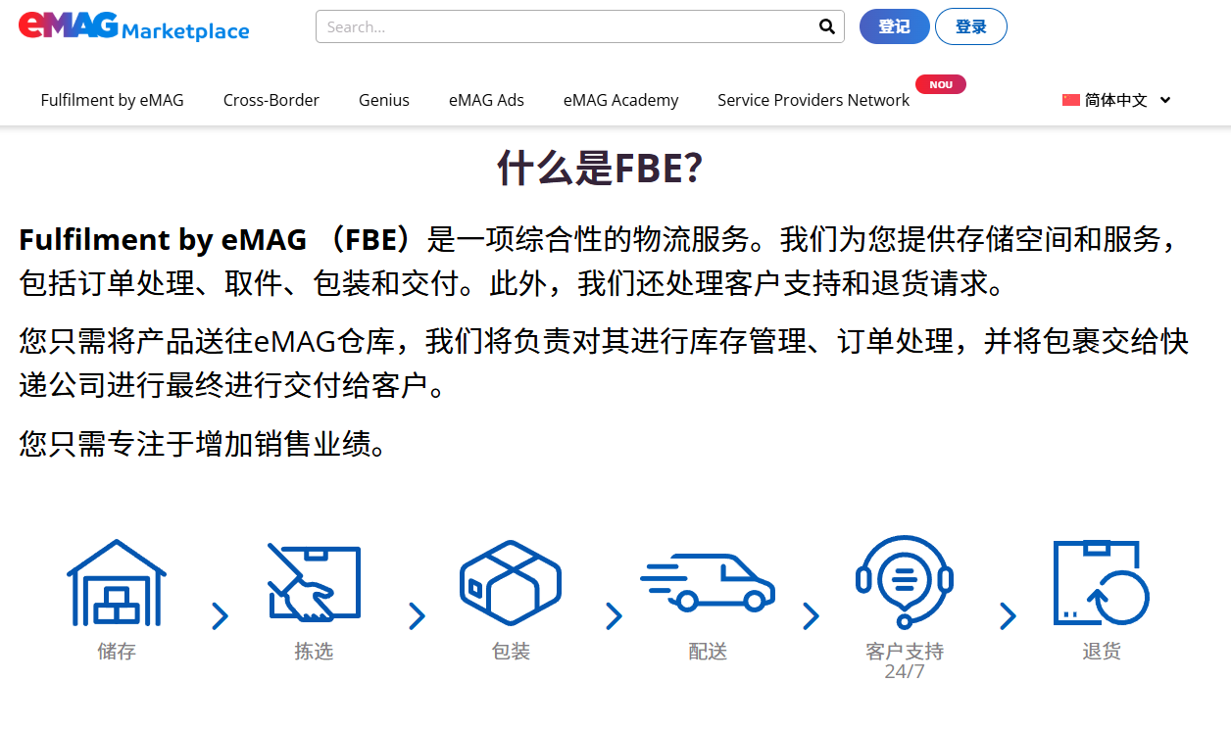Image resolution: width=1231 pixels, height=731 pixels.
Task: Click the warehouse storage icon
Action: (117, 583)
